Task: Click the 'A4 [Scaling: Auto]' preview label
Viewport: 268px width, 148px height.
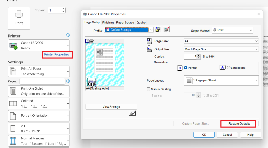Action: point(97,88)
